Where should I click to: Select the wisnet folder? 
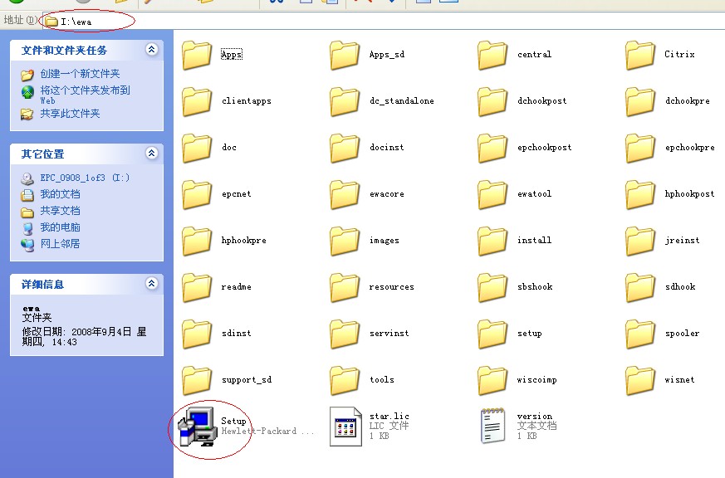tap(641, 380)
